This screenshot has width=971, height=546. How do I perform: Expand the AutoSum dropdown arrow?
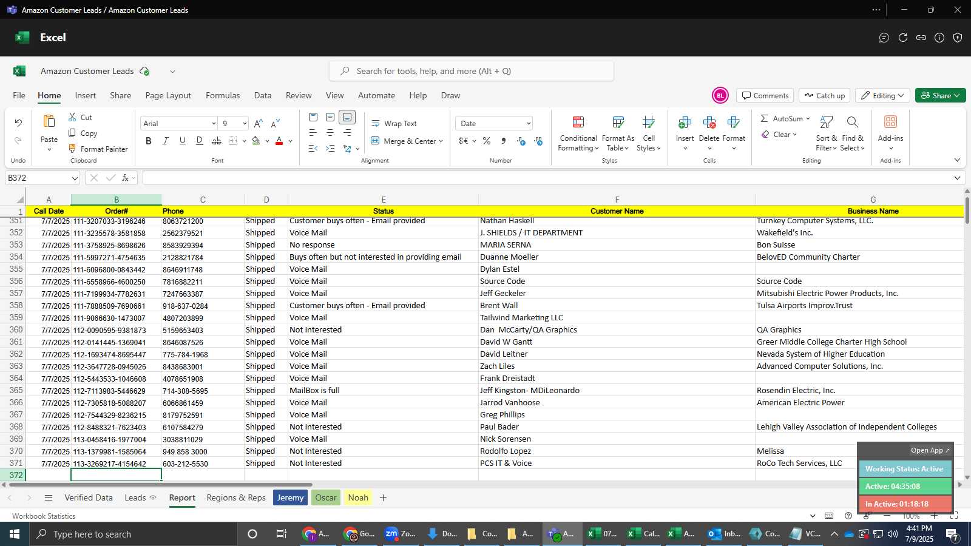point(808,118)
